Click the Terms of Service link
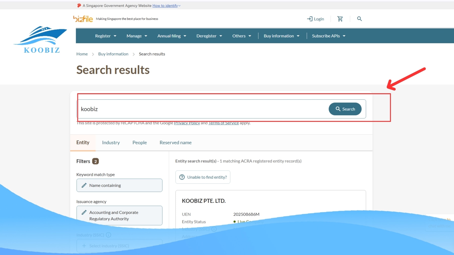This screenshot has height=255, width=454. pos(223,123)
